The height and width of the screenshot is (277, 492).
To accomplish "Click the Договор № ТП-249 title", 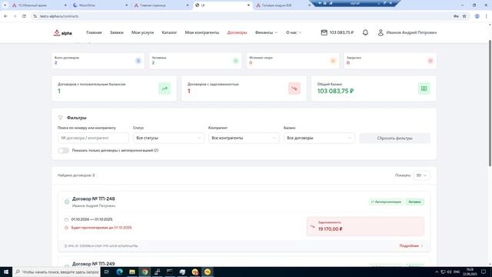I will [94, 264].
